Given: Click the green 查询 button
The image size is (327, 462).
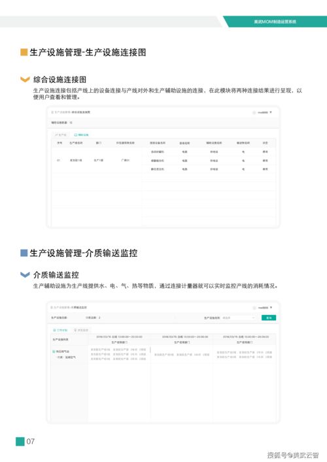Looking at the screenshot, I should point(269,318).
